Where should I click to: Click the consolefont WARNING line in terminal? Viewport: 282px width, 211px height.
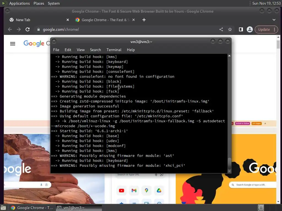(113, 77)
